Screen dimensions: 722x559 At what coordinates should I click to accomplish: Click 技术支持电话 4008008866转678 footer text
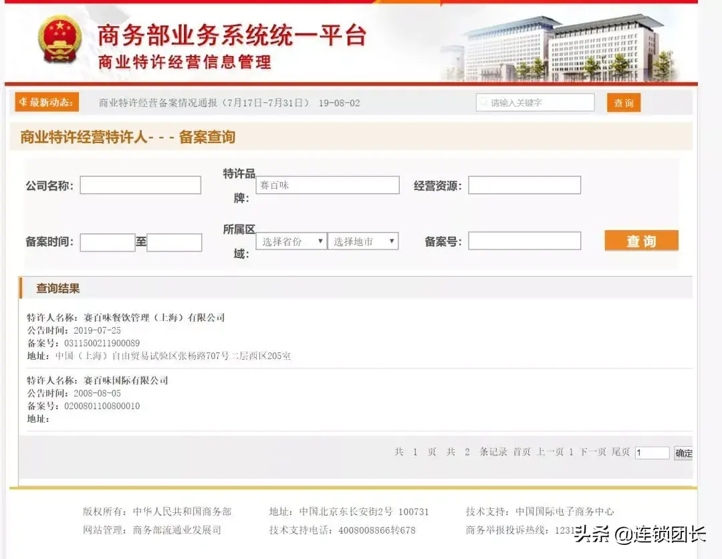pos(342,530)
